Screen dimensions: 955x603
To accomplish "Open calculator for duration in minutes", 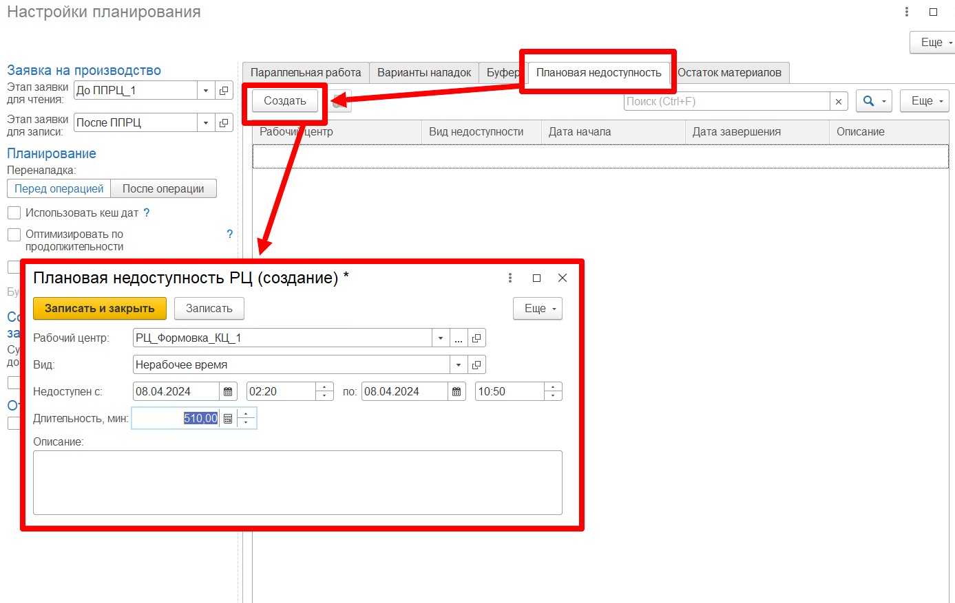I will click(x=228, y=419).
